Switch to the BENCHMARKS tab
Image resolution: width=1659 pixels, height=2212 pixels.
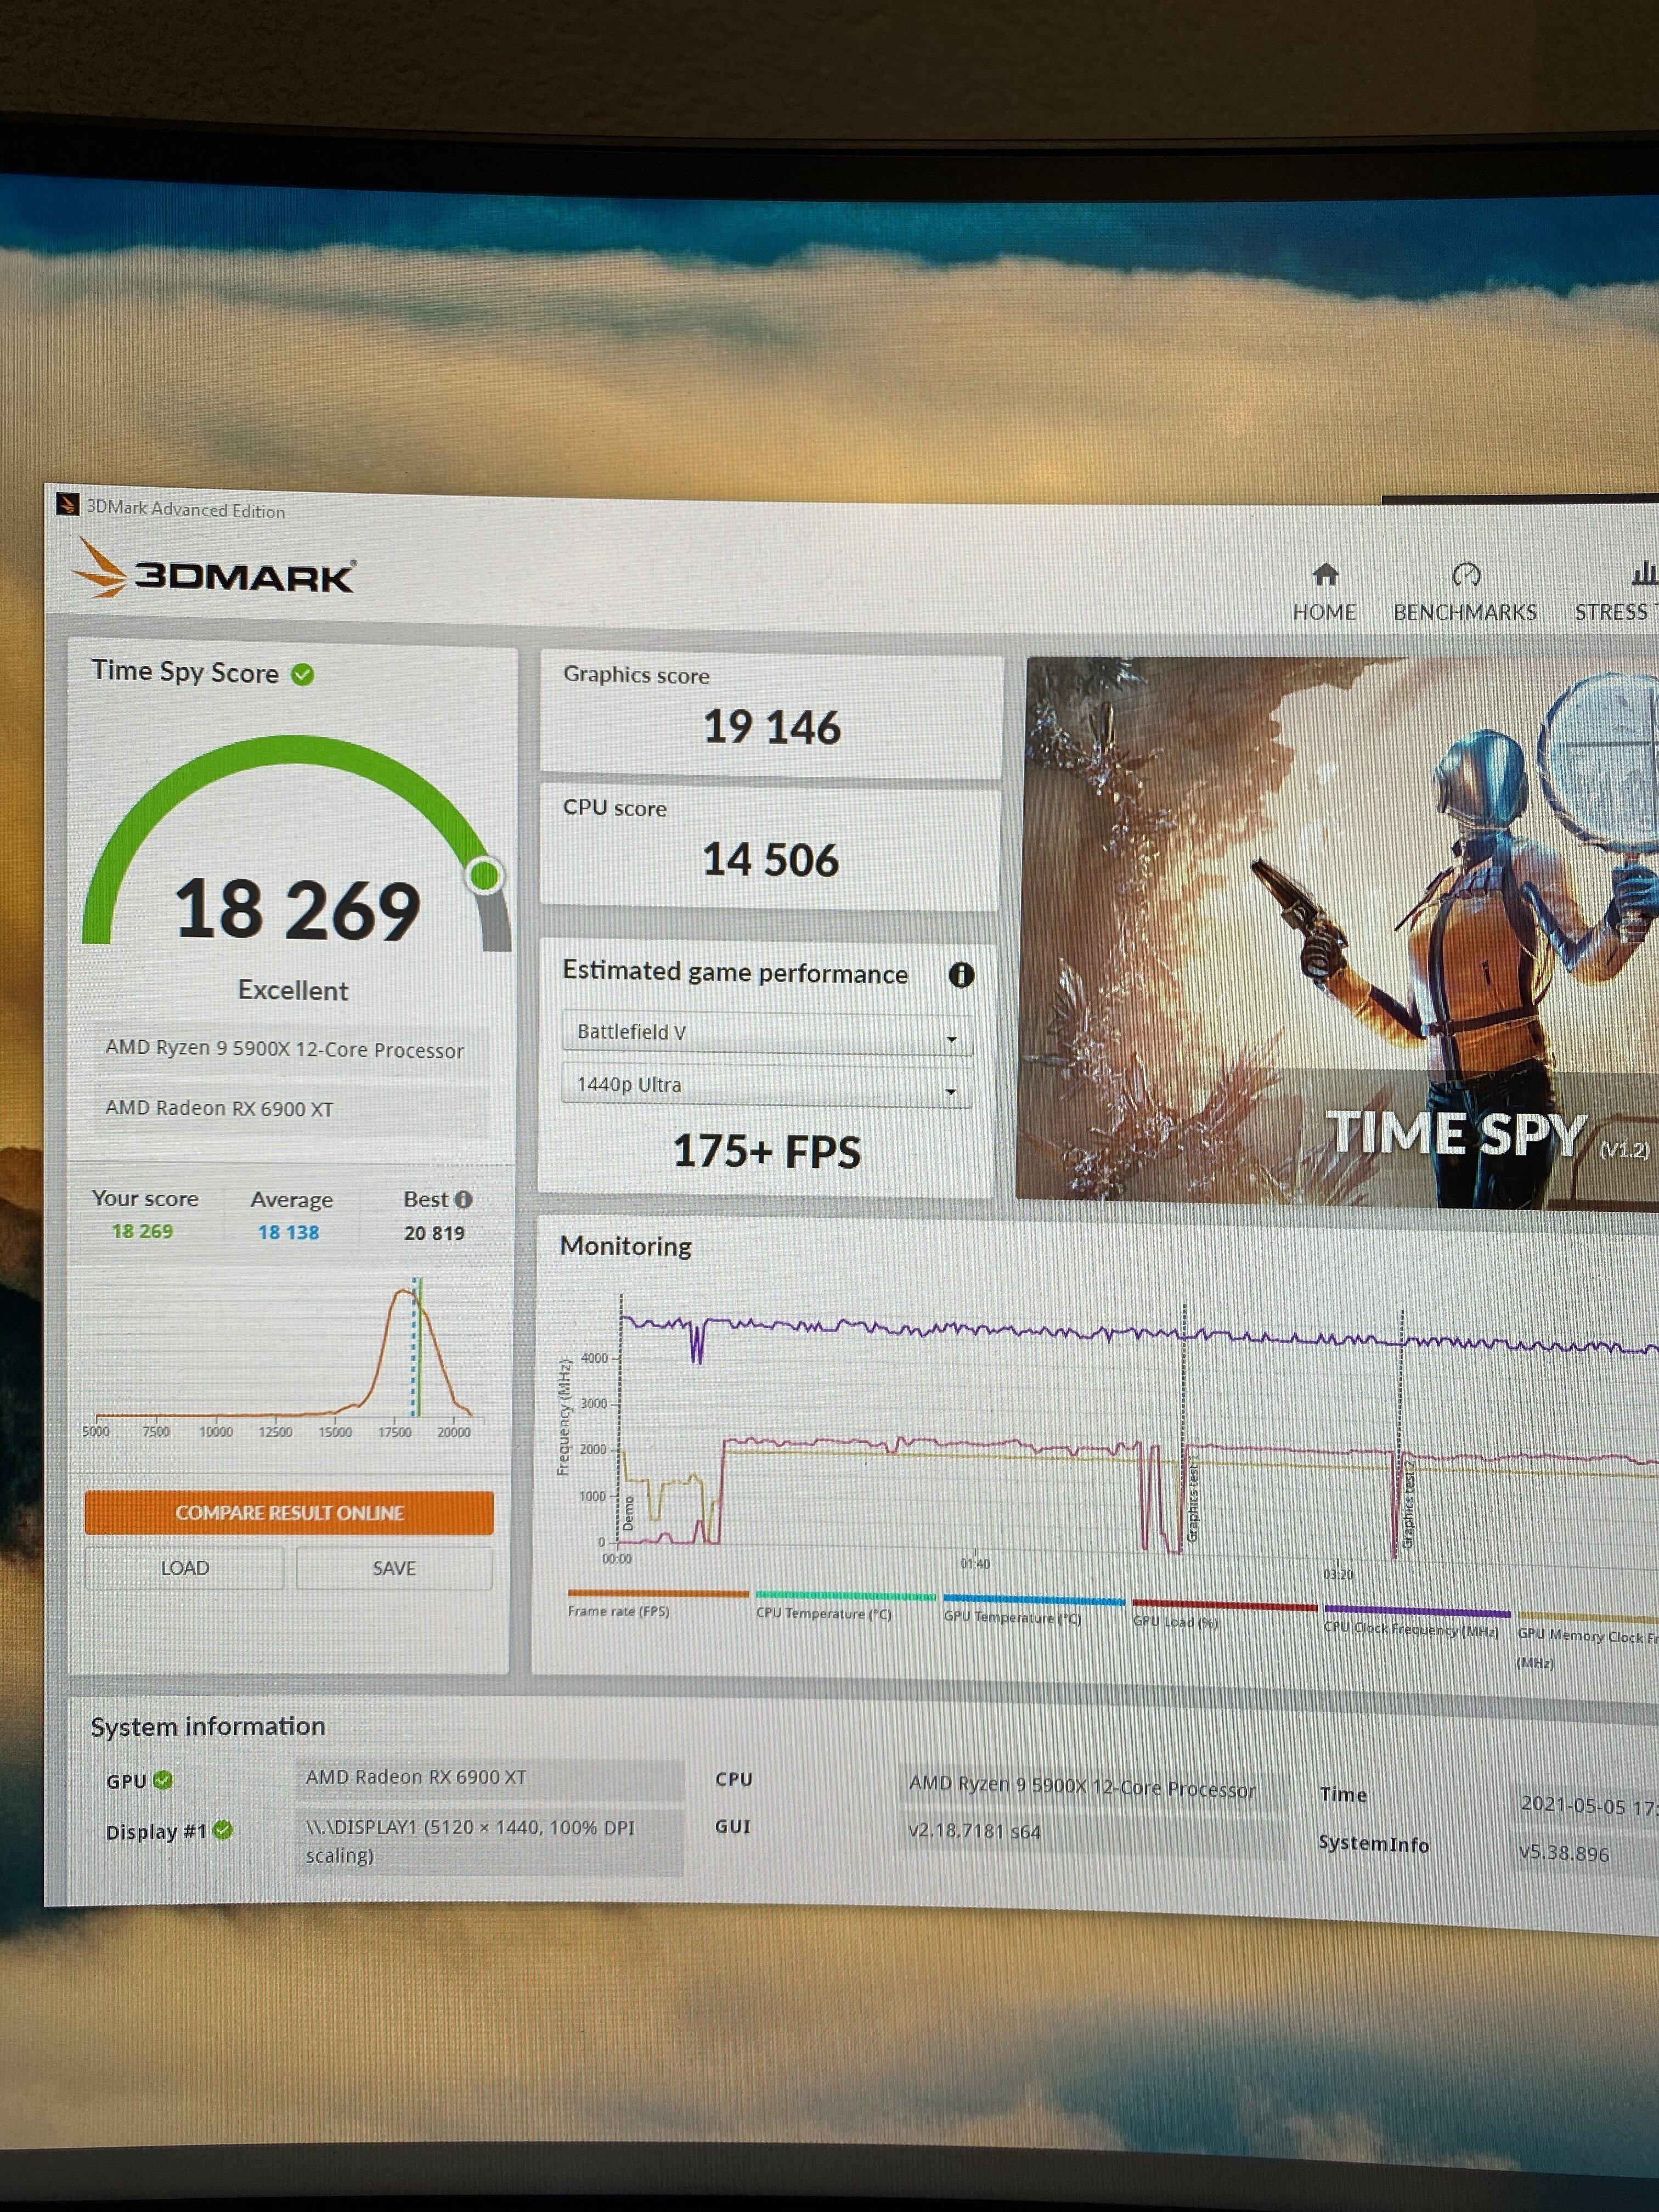coord(1465,612)
